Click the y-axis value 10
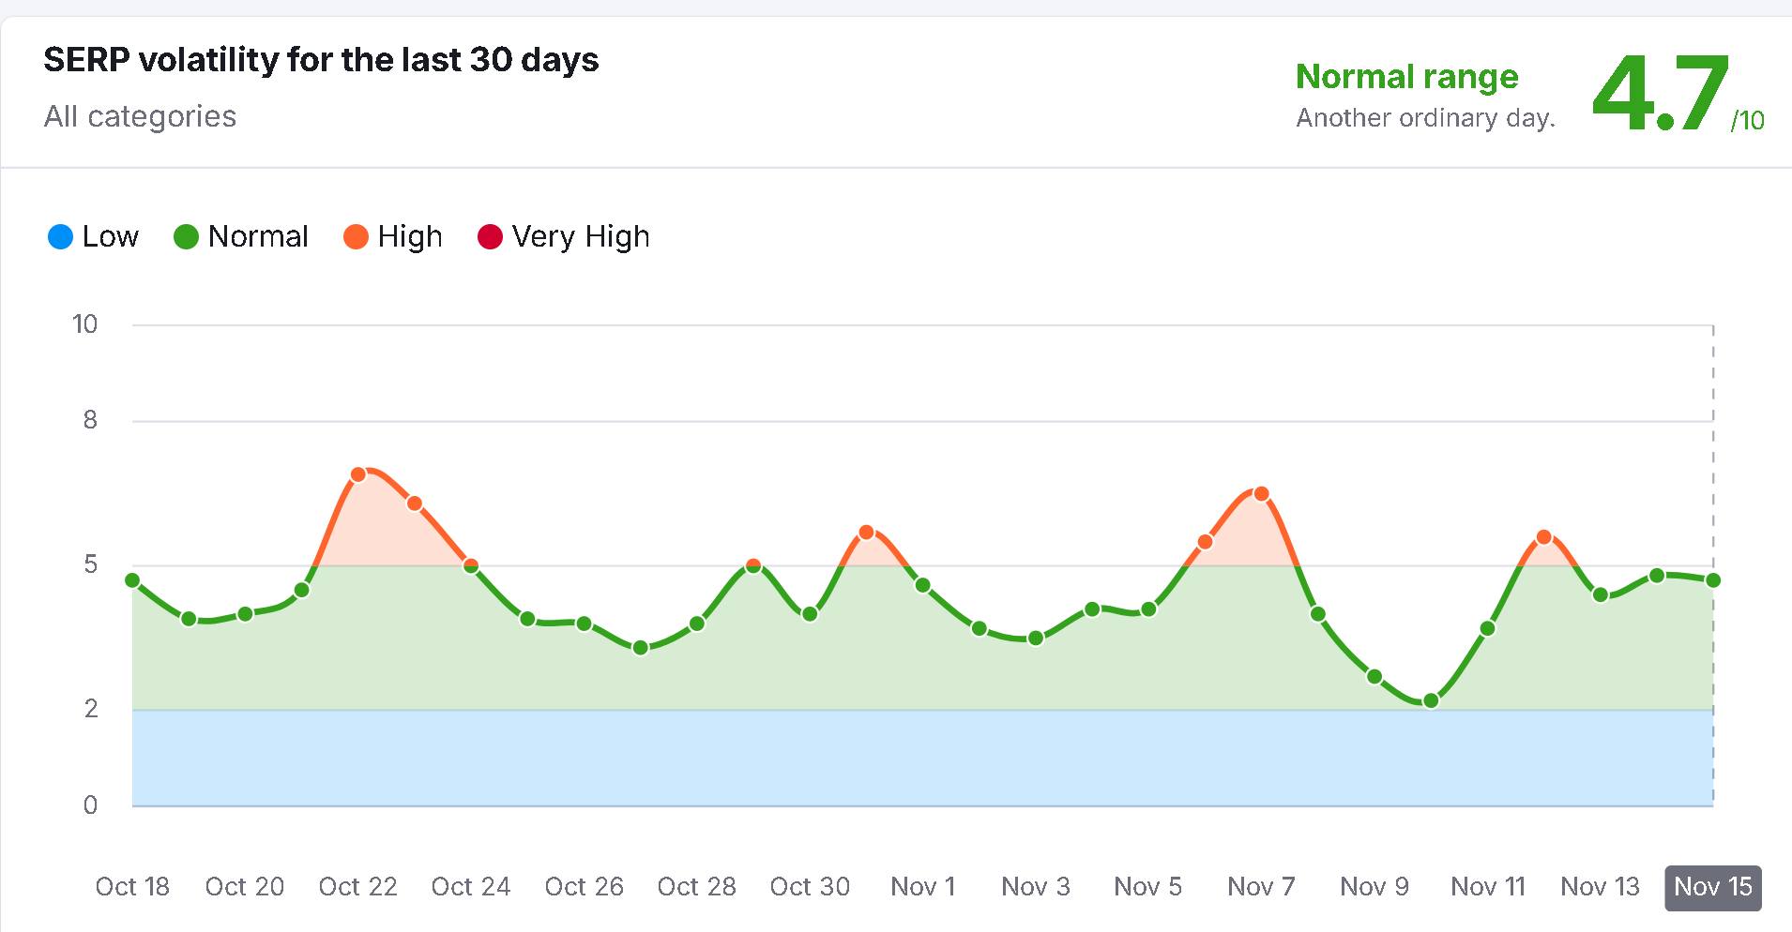 pos(84,324)
